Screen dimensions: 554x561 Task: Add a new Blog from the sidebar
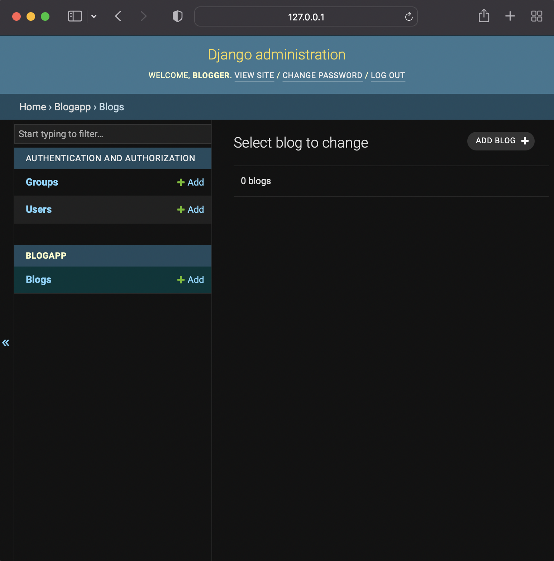pyautogui.click(x=191, y=279)
